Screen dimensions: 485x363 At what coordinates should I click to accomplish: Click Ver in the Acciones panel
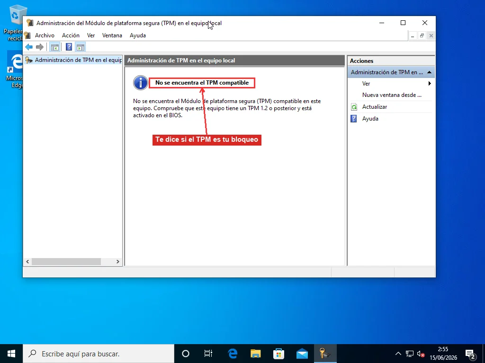(x=366, y=84)
